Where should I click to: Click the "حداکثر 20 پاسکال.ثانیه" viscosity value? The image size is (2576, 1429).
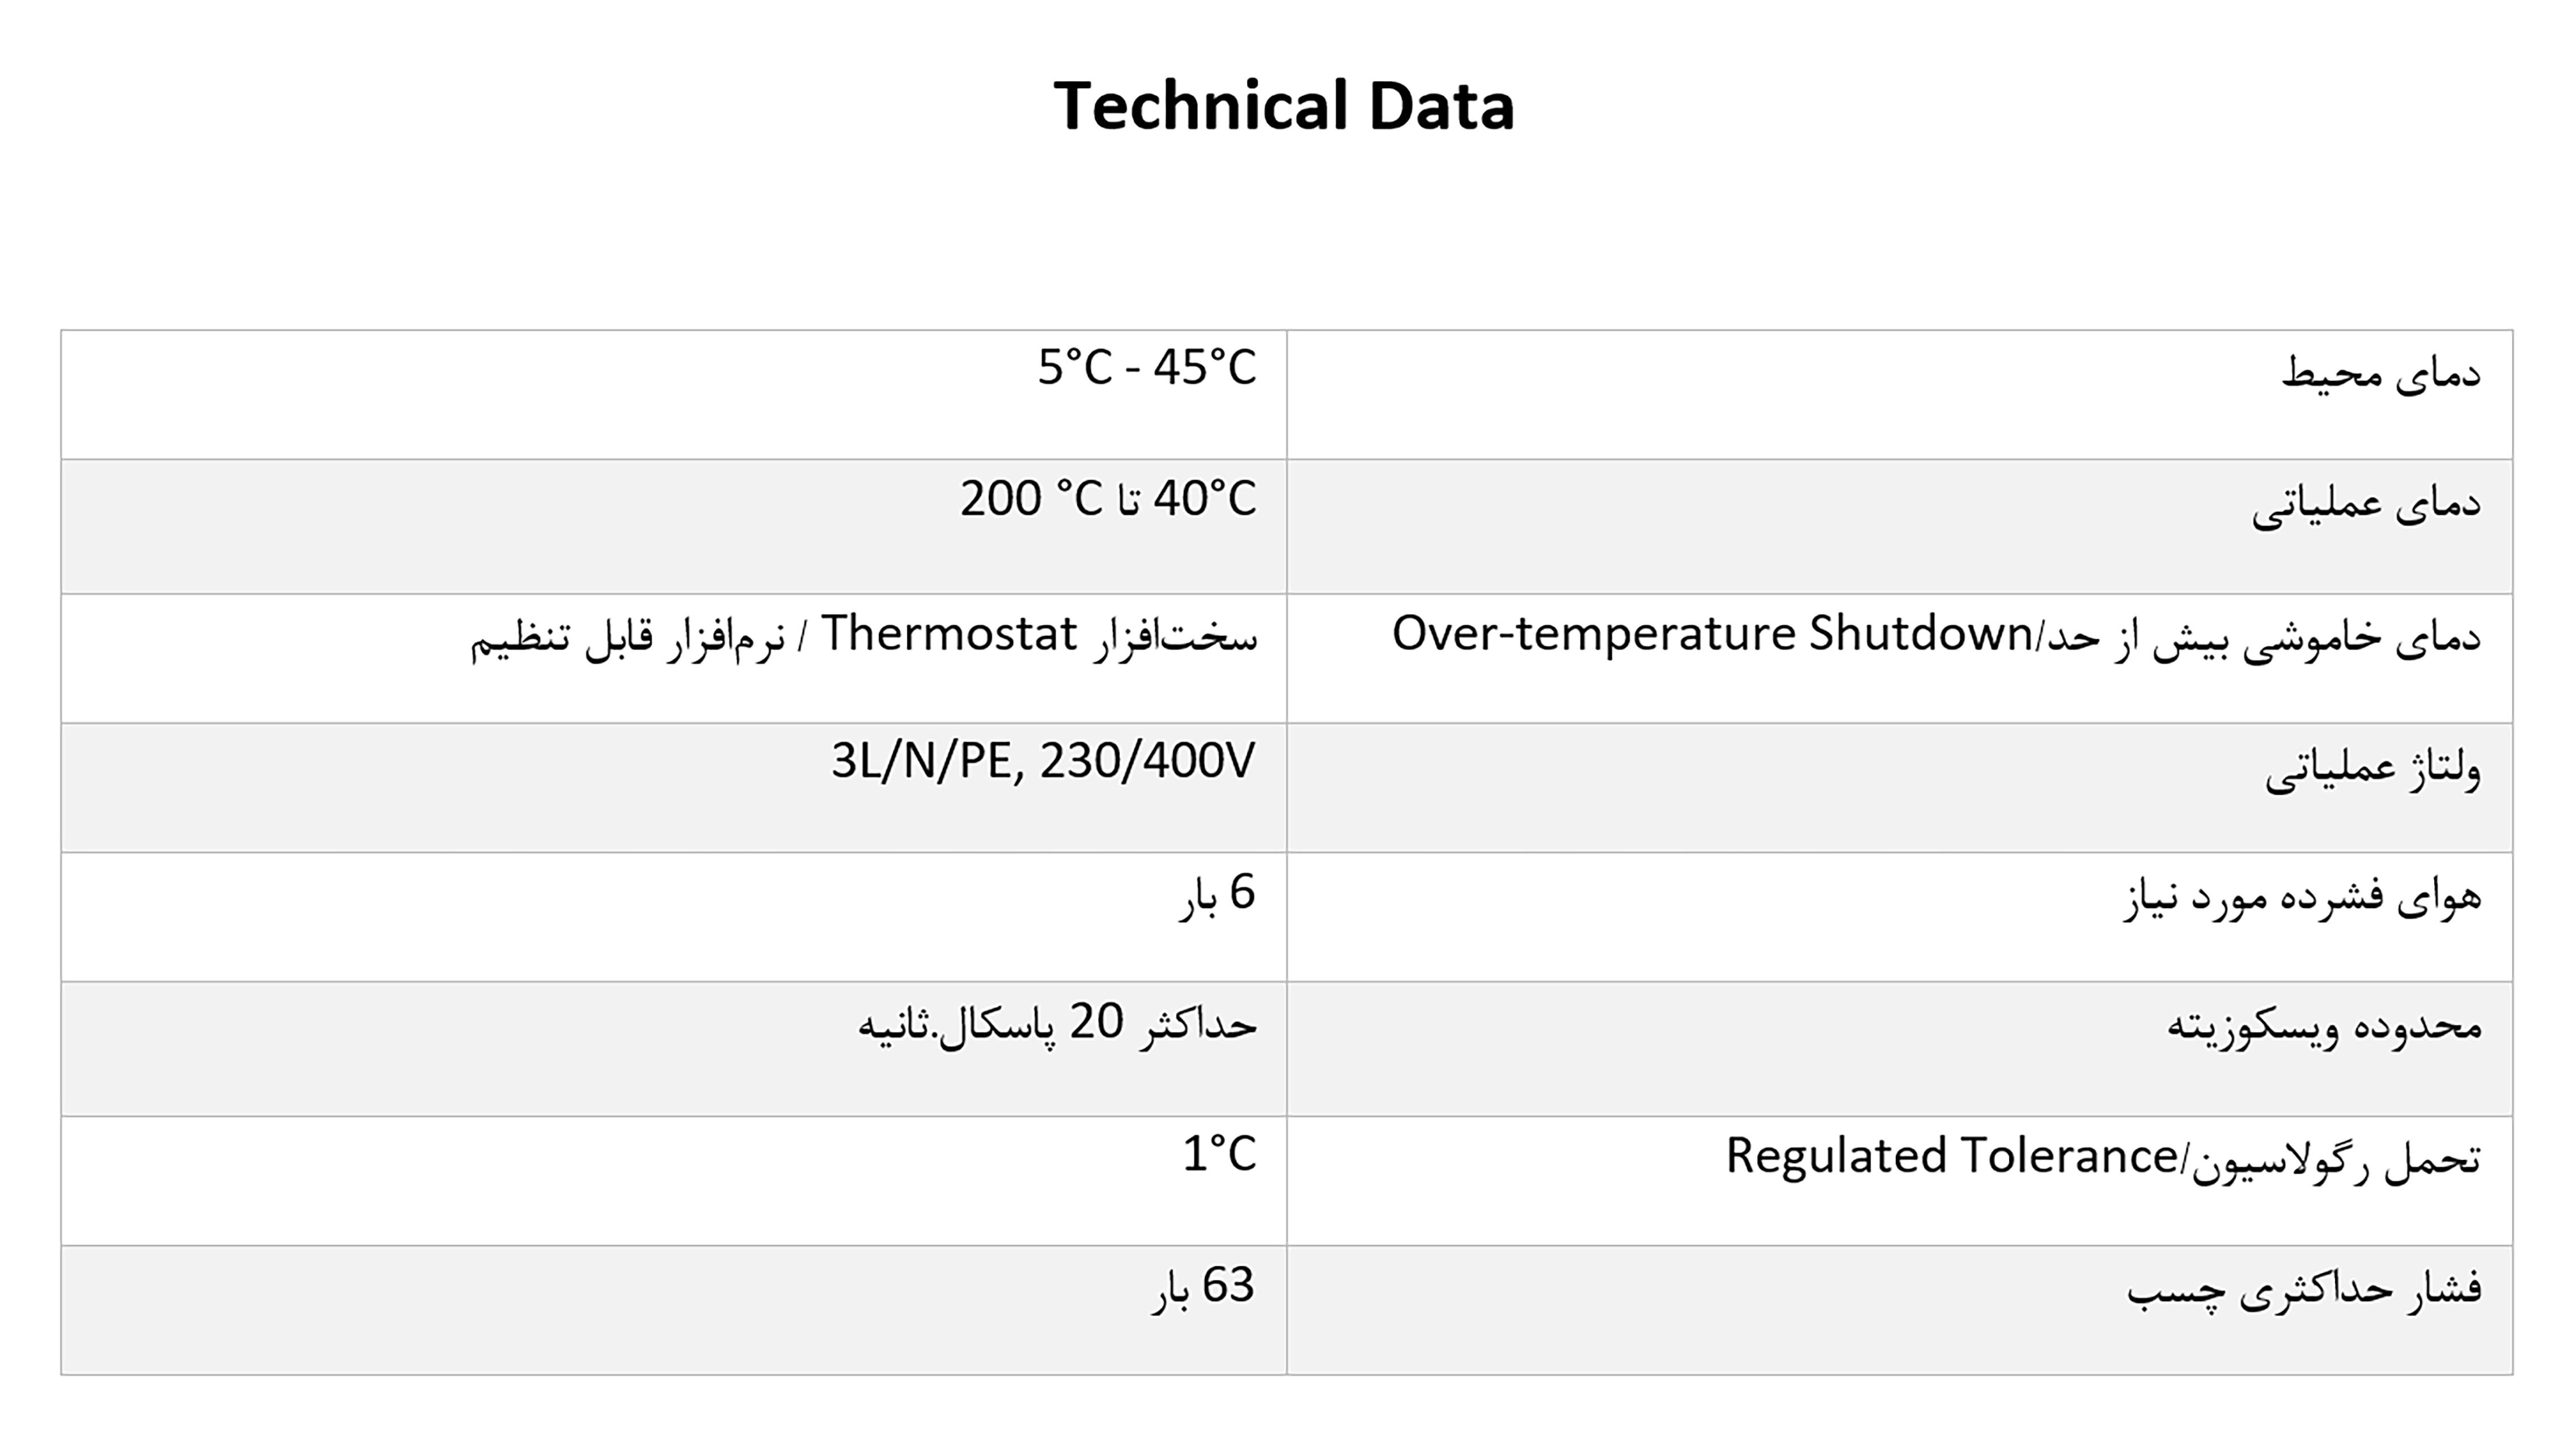click(x=1057, y=1023)
